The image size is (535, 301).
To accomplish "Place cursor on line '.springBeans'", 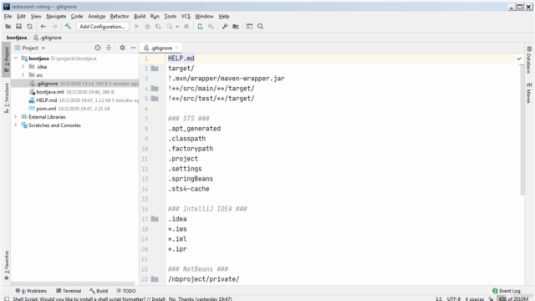I will click(x=191, y=179).
